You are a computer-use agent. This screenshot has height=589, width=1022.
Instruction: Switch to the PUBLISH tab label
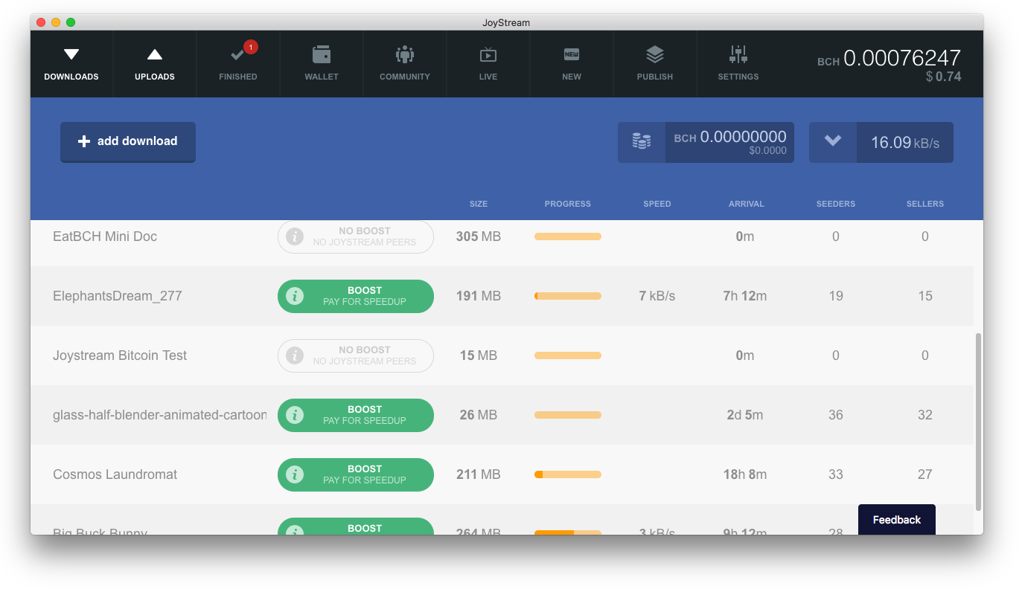pos(655,77)
